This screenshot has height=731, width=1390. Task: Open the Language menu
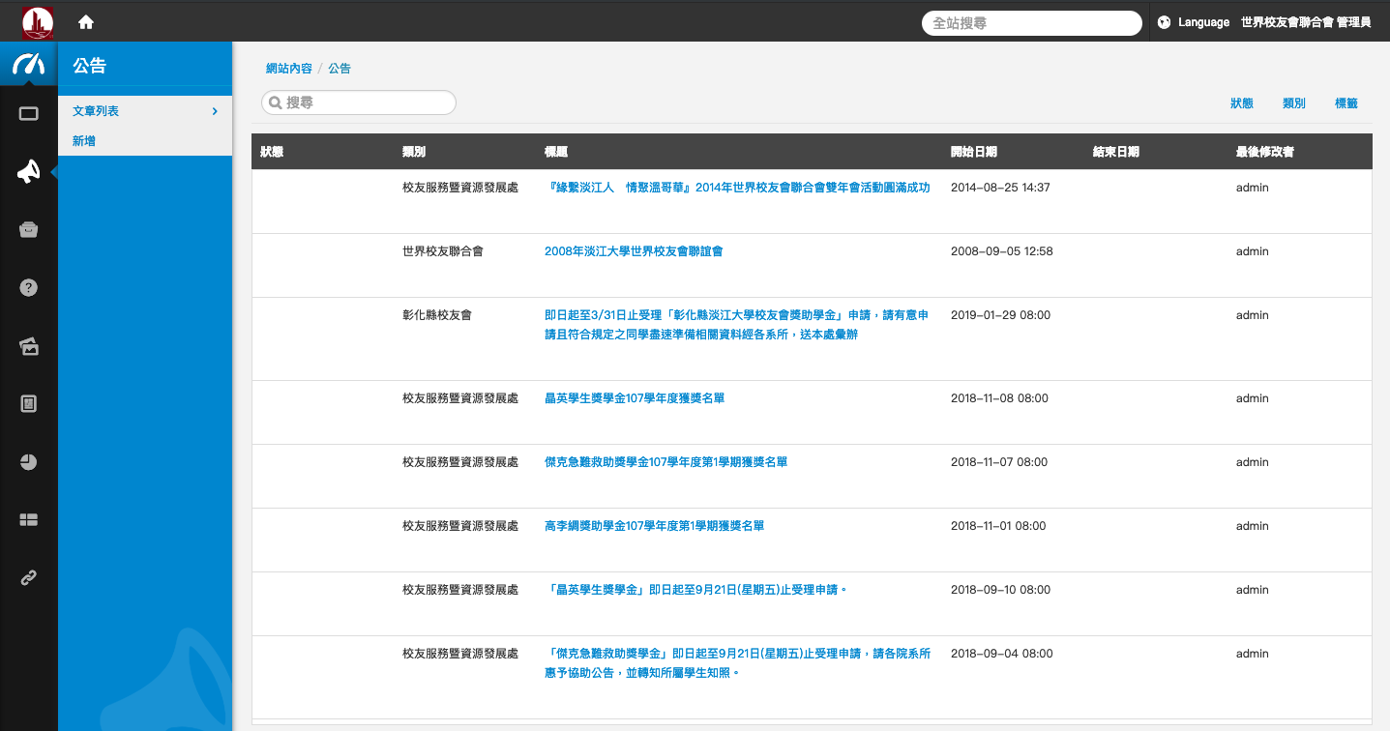pos(1203,22)
